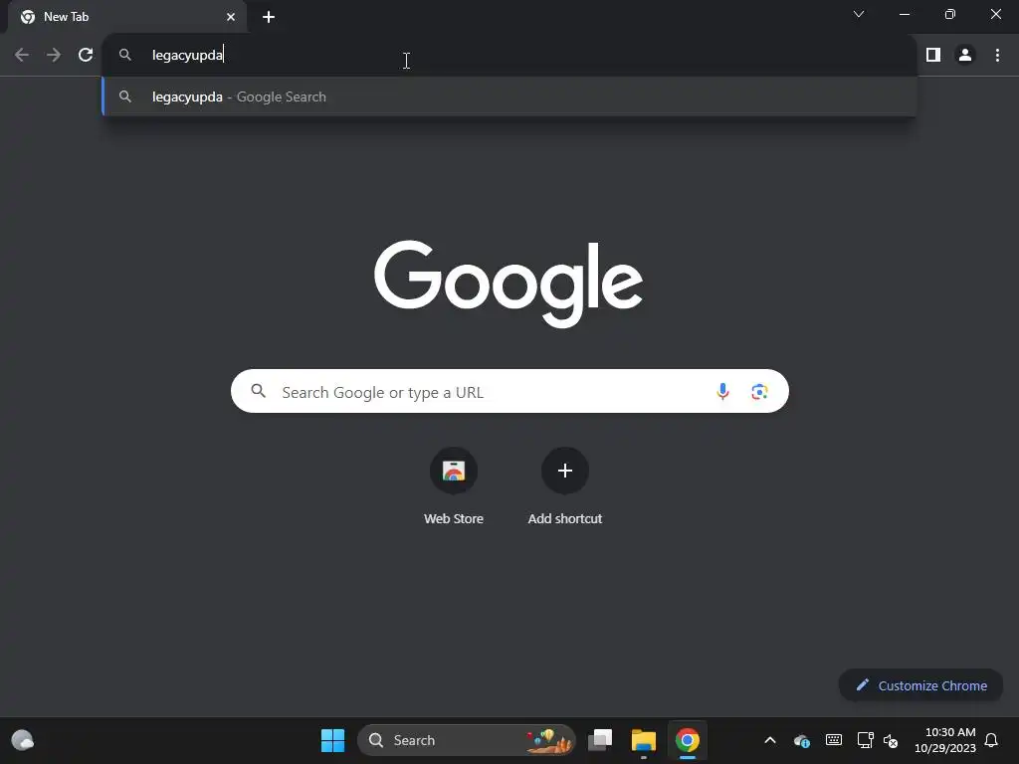Click the muted volume tray icon
1019x764 pixels.
click(891, 740)
